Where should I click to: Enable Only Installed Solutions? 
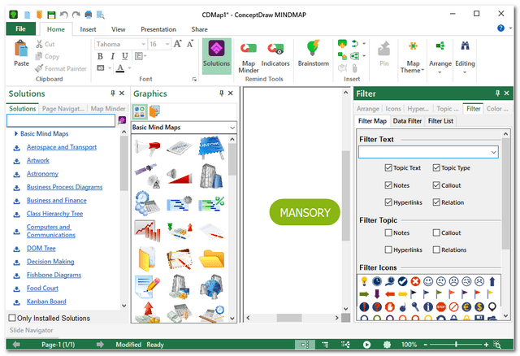pyautogui.click(x=12, y=318)
